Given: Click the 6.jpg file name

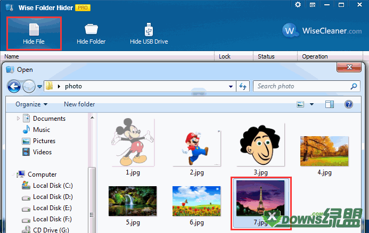Looking at the screenshot, I should click(x=196, y=222).
